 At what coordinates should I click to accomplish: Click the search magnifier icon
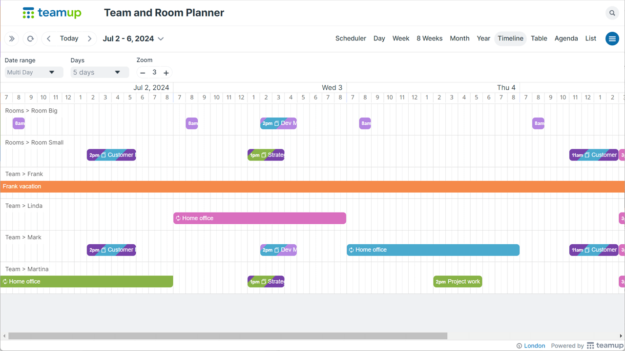point(612,13)
